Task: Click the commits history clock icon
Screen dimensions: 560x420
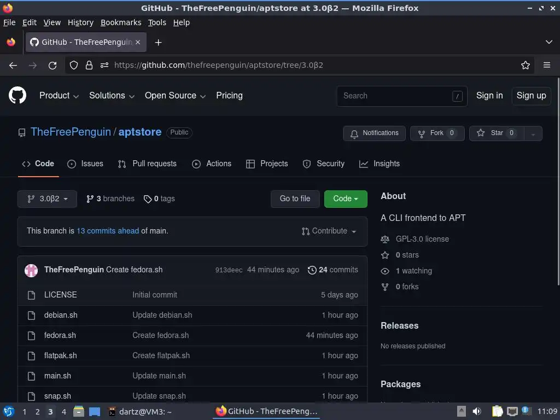Action: 312,270
